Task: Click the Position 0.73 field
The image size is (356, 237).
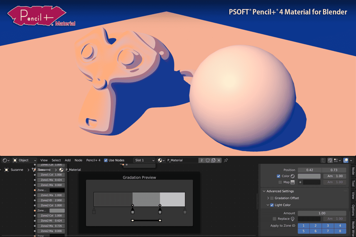Action: (334, 170)
